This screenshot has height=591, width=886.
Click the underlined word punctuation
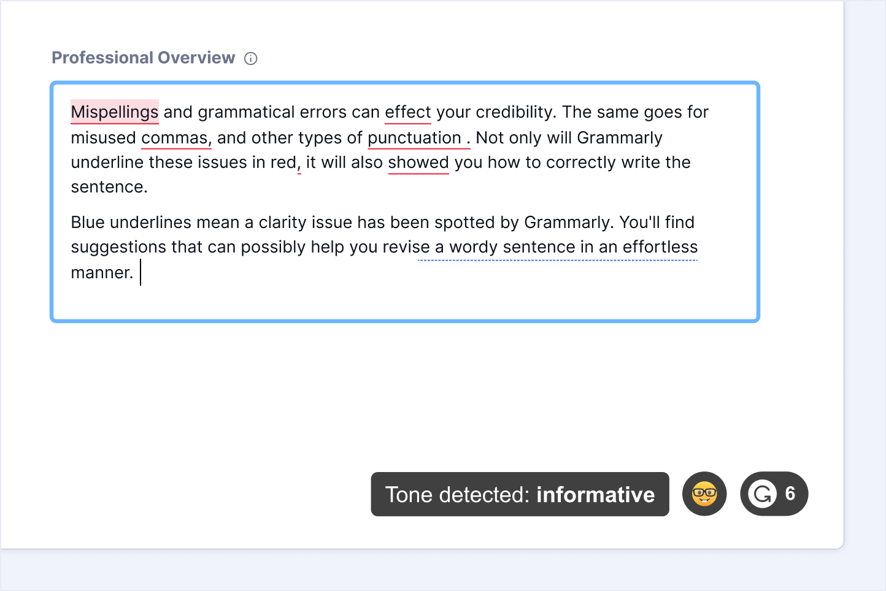coord(415,137)
